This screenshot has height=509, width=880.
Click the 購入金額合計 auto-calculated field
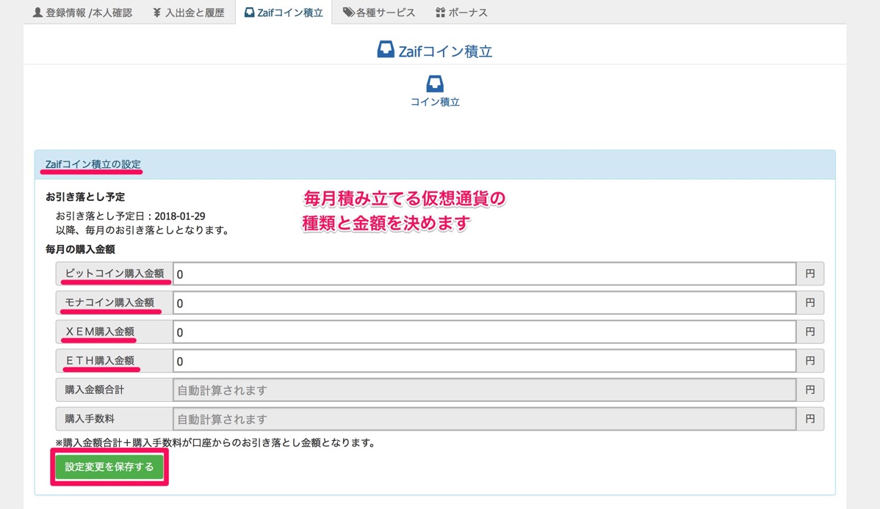(484, 390)
